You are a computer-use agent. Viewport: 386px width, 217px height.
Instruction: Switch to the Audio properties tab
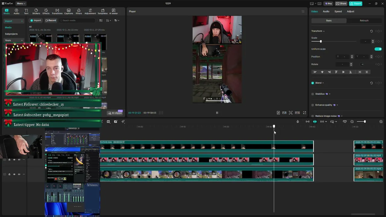point(326,11)
